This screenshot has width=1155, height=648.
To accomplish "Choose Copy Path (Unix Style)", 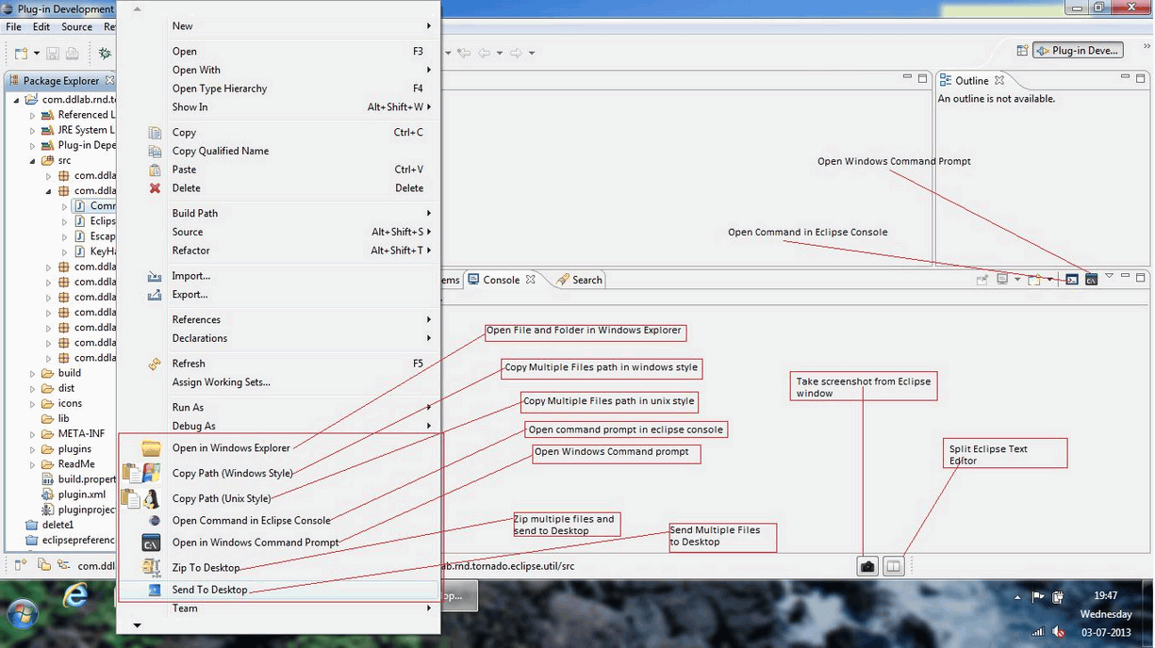I will point(279,499).
